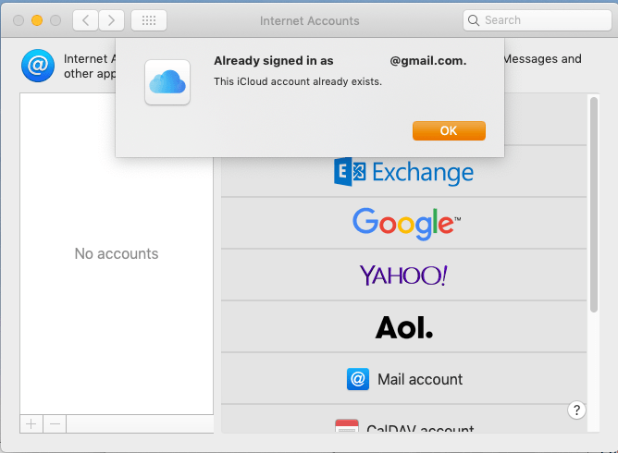Go forward with the right chevron button
618x453 pixels.
point(112,20)
